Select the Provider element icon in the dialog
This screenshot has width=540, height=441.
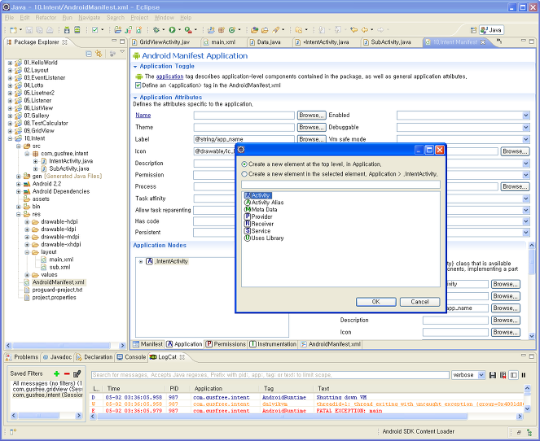248,216
